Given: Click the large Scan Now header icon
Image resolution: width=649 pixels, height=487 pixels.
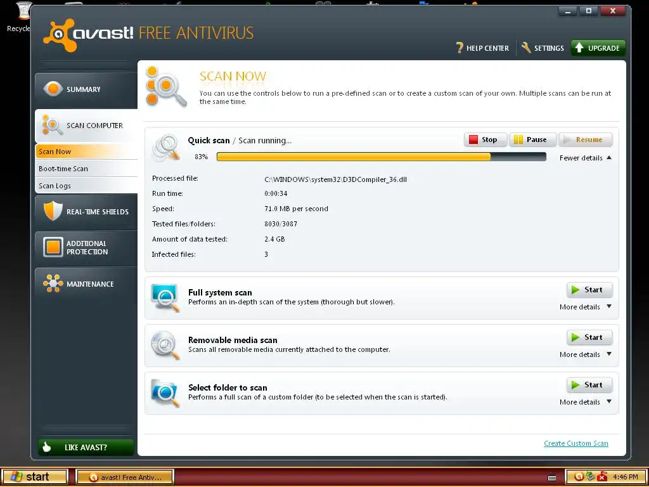Looking at the screenshot, I should 167,86.
